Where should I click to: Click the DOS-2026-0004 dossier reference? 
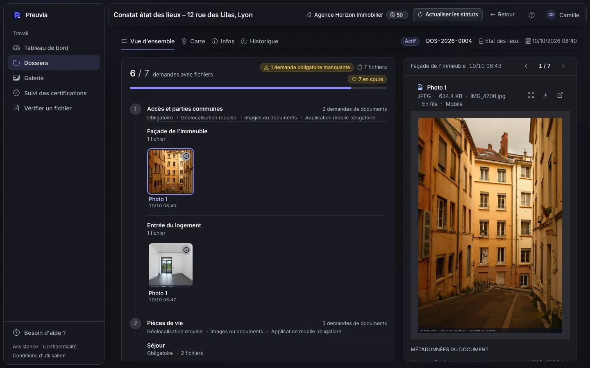tap(449, 41)
